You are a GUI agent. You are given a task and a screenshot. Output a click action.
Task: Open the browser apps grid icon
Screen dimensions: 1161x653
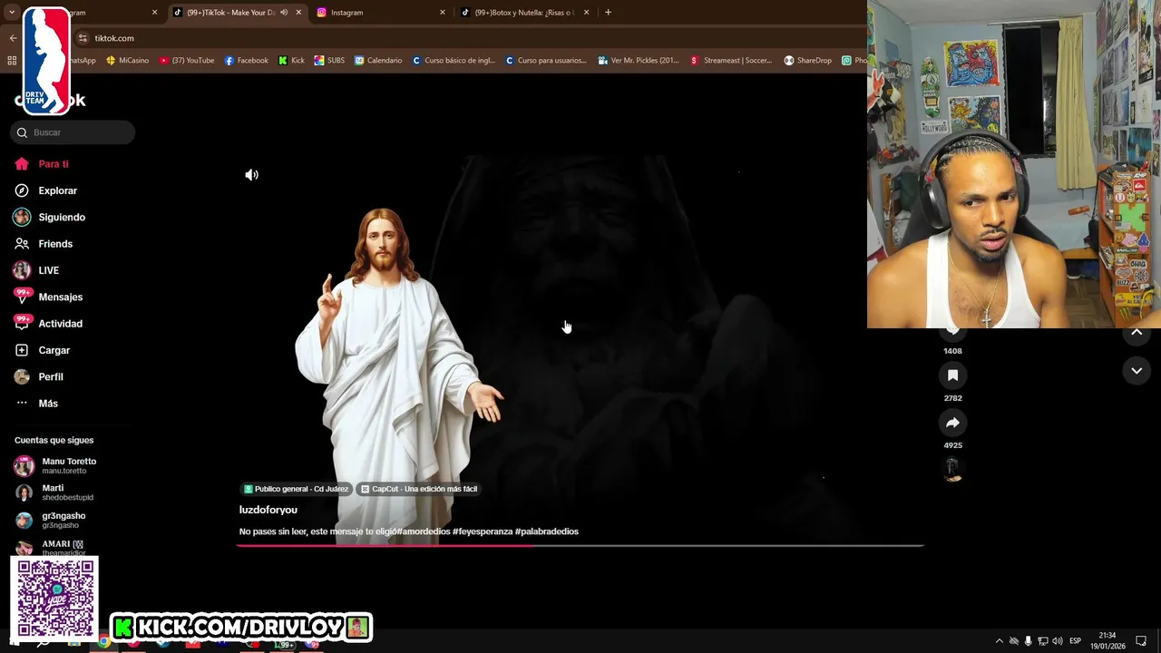pyautogui.click(x=12, y=61)
